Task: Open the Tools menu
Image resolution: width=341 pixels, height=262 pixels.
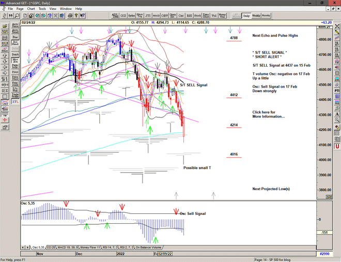Action: click(x=42, y=9)
